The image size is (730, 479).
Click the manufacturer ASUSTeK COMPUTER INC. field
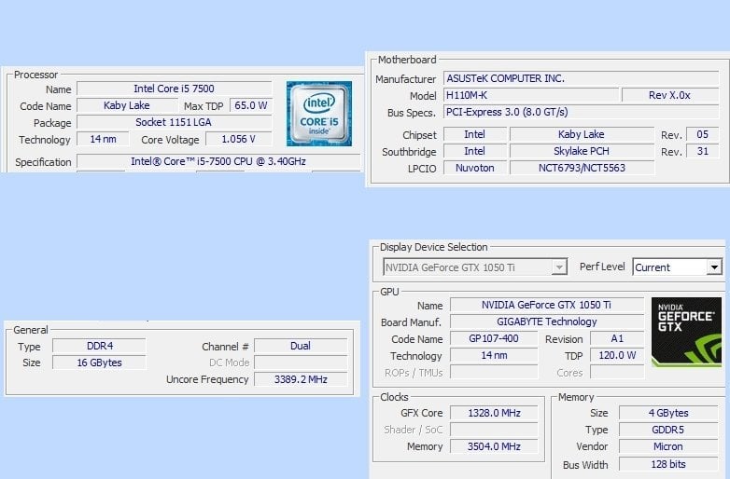coord(581,78)
